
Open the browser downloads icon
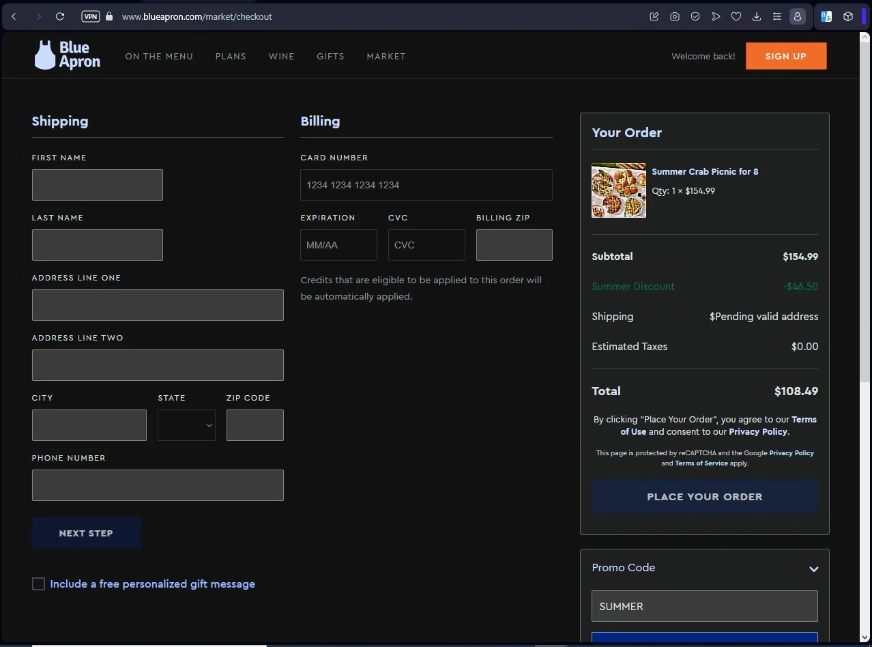tap(756, 16)
